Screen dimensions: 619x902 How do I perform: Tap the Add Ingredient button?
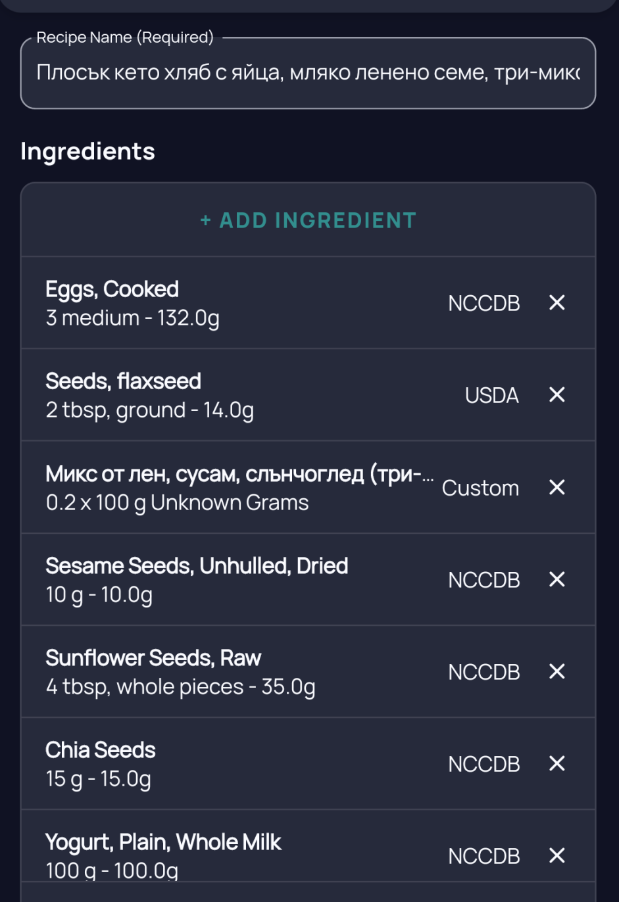(308, 220)
